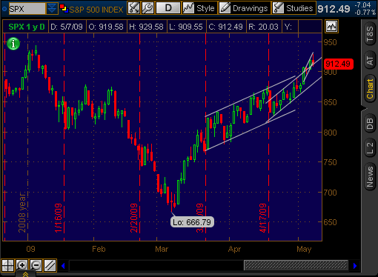Image resolution: width=378 pixels, height=277 pixels.
Task: Click the zoom in magnifier icon
Action: pyautogui.click(x=21, y=265)
